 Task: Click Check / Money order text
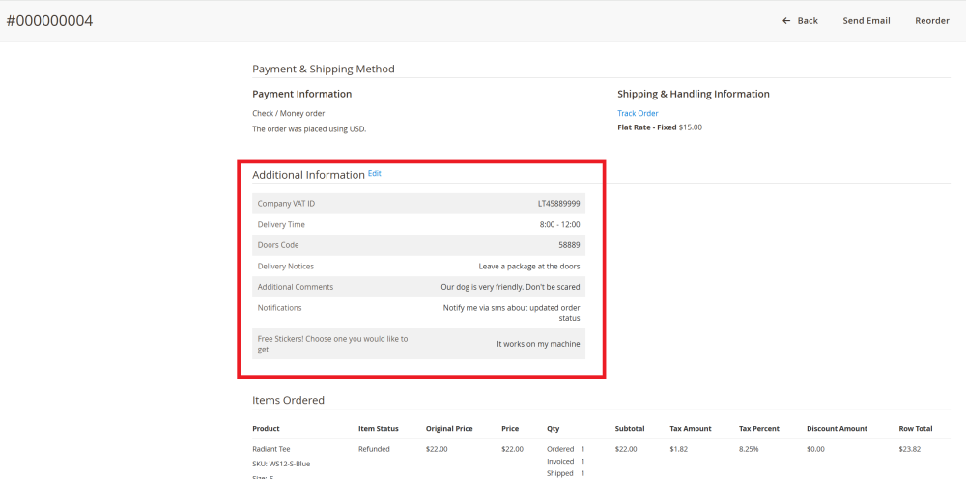pos(288,113)
